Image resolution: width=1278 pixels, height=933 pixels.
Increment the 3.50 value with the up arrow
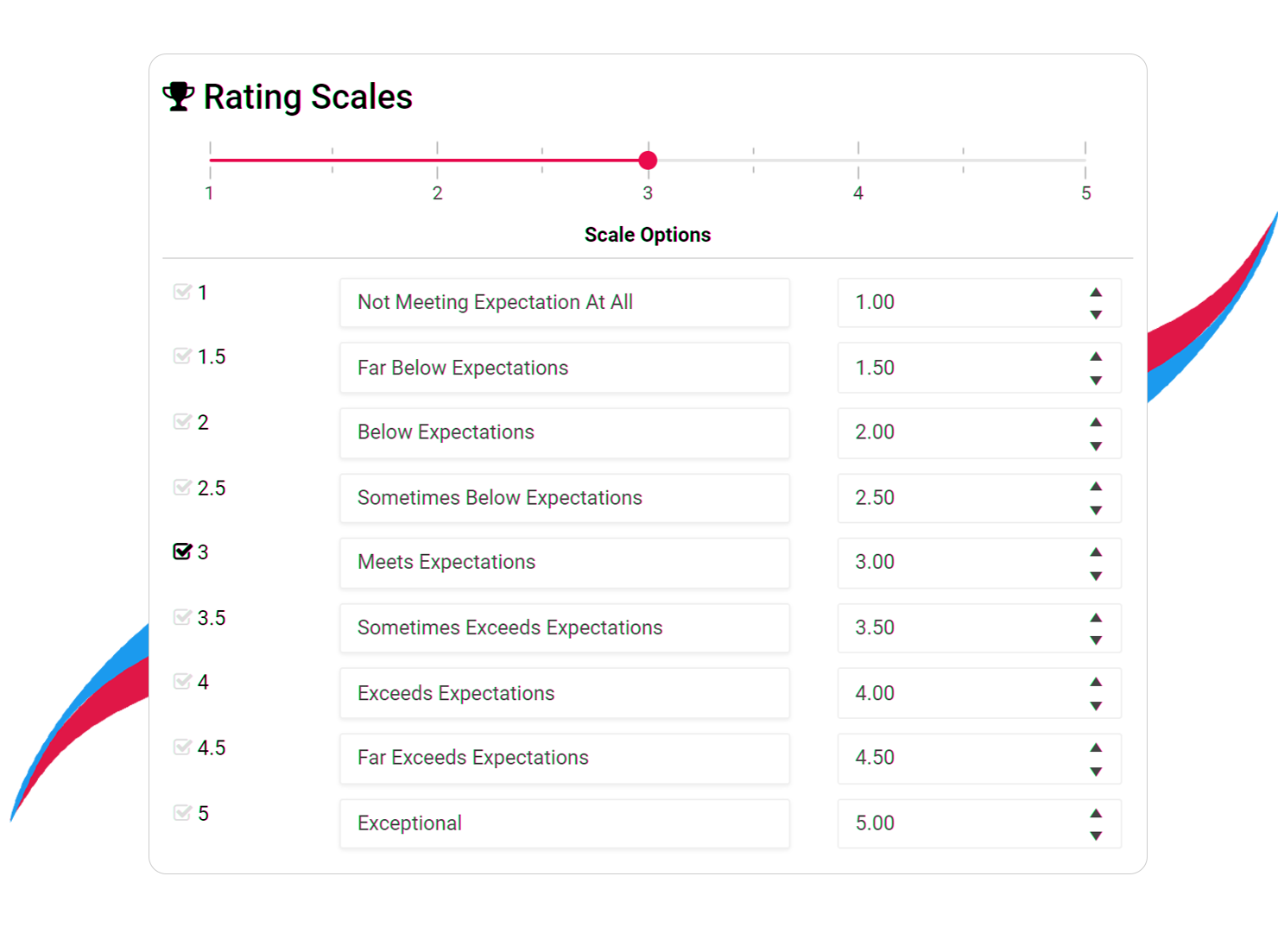coord(1096,617)
